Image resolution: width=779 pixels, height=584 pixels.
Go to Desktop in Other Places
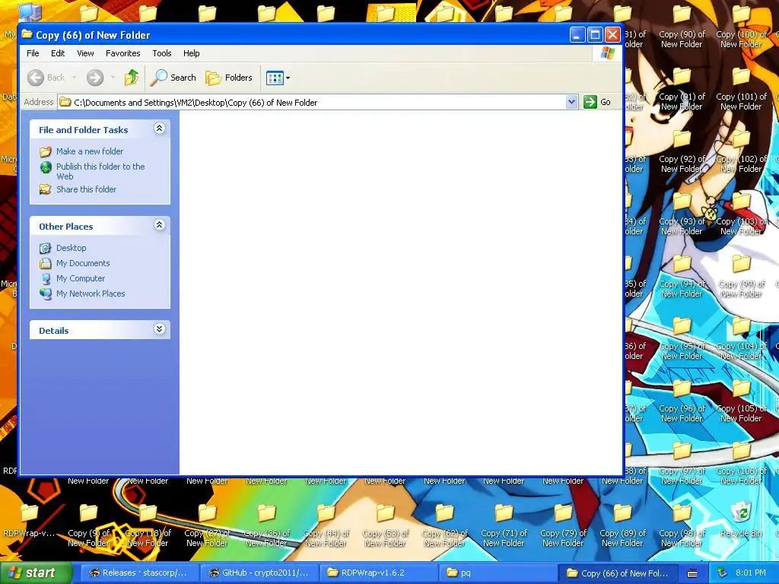point(71,248)
